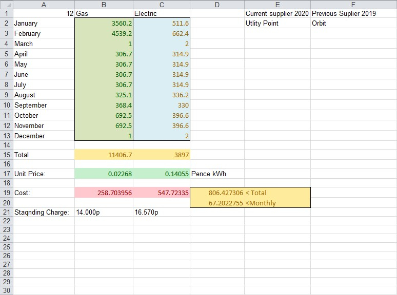Click the Gas total cell 11406.7

(x=104, y=155)
